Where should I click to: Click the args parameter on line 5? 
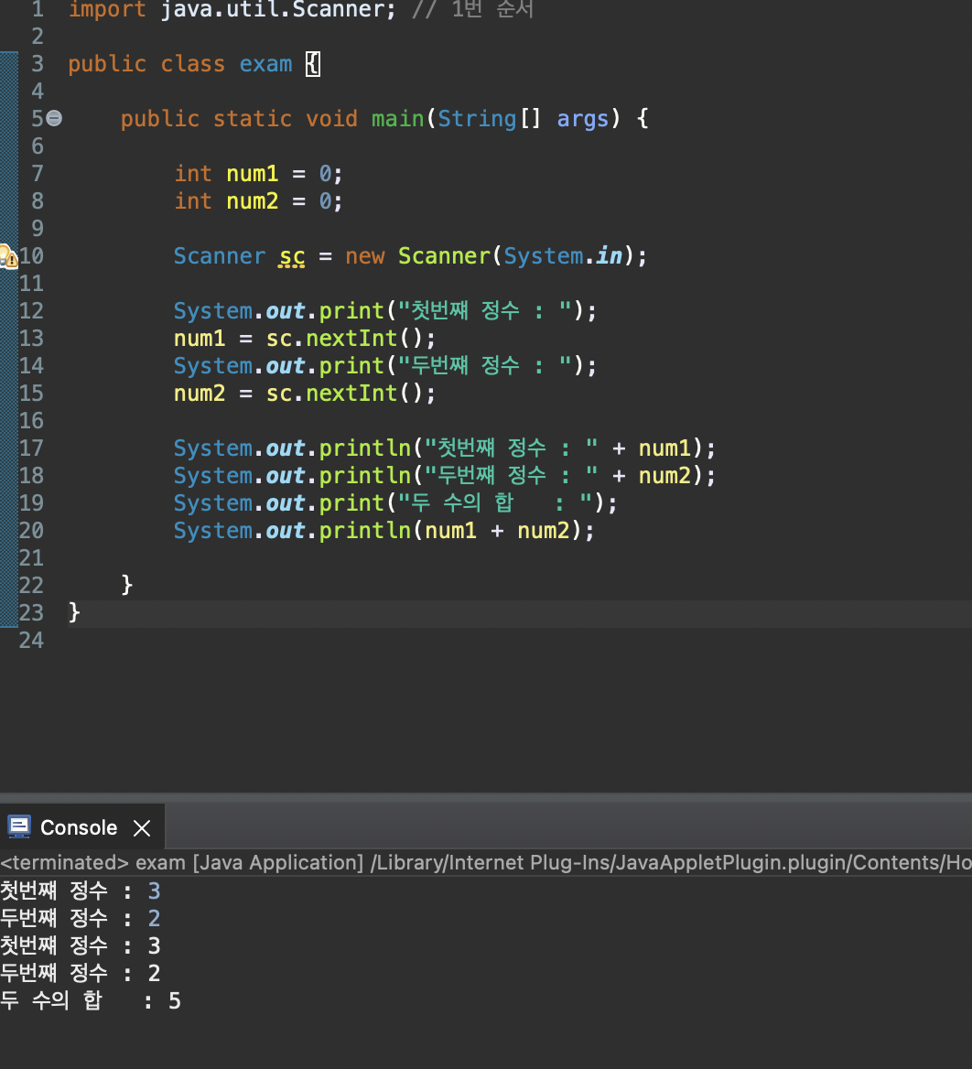(582, 119)
